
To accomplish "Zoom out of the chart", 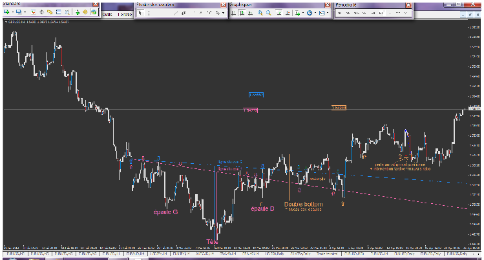I will pos(268,13).
